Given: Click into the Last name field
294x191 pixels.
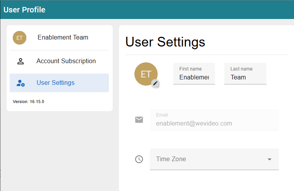Looking at the screenshot, I should [x=245, y=74].
